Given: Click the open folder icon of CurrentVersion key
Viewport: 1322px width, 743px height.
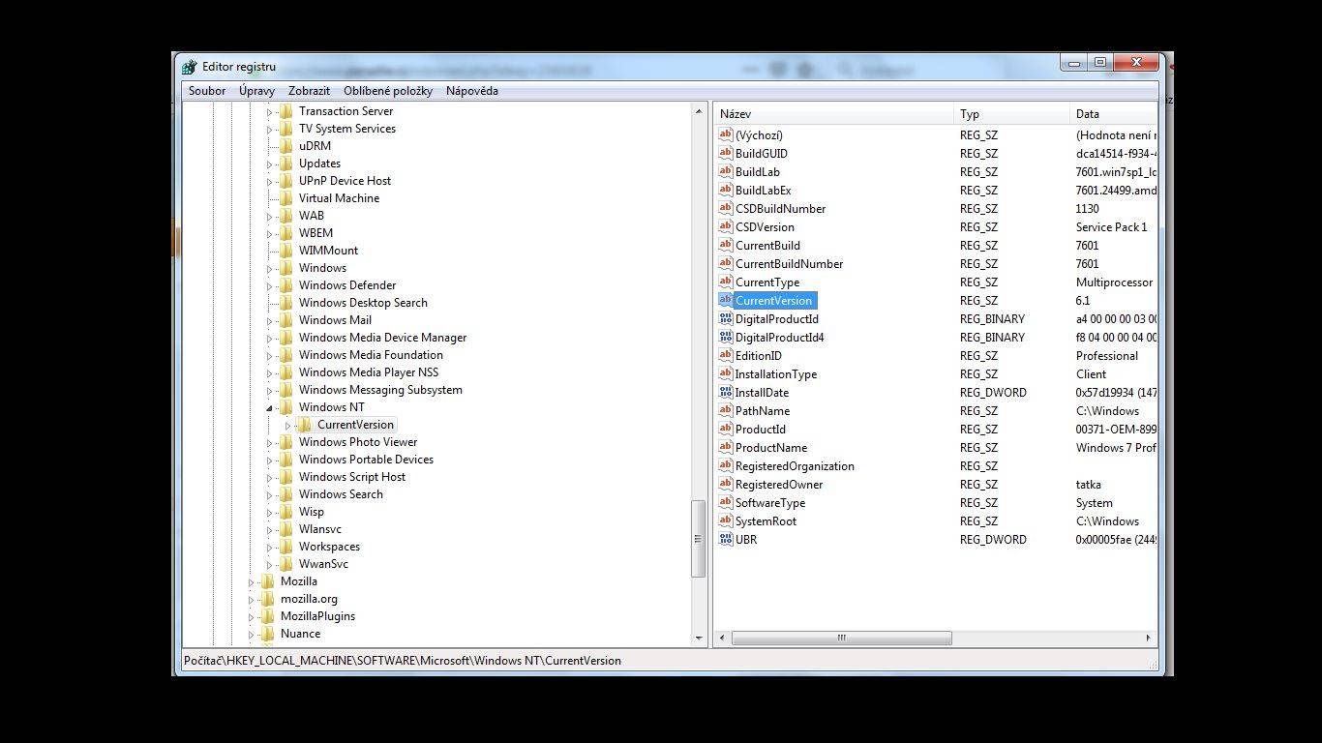Looking at the screenshot, I should coord(304,425).
